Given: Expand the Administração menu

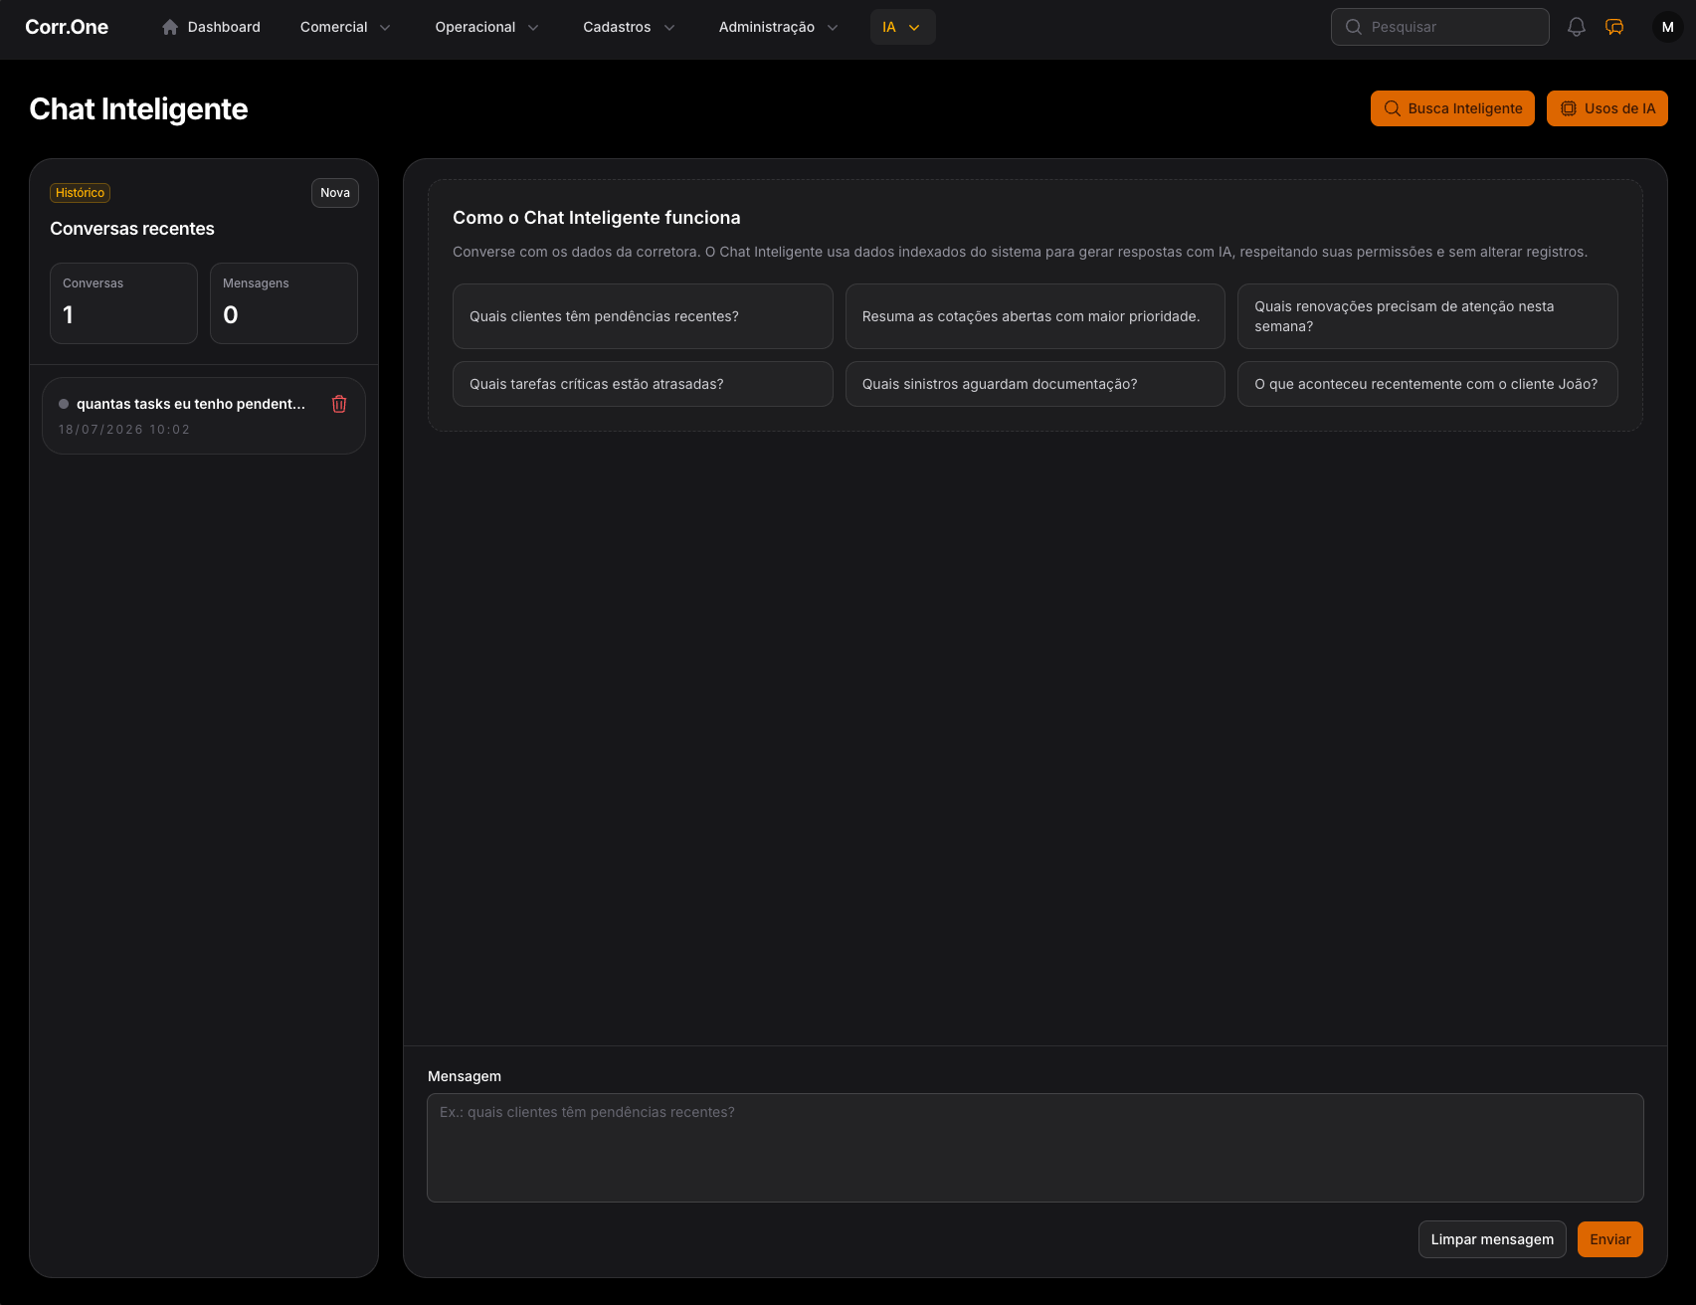Looking at the screenshot, I should click(778, 27).
